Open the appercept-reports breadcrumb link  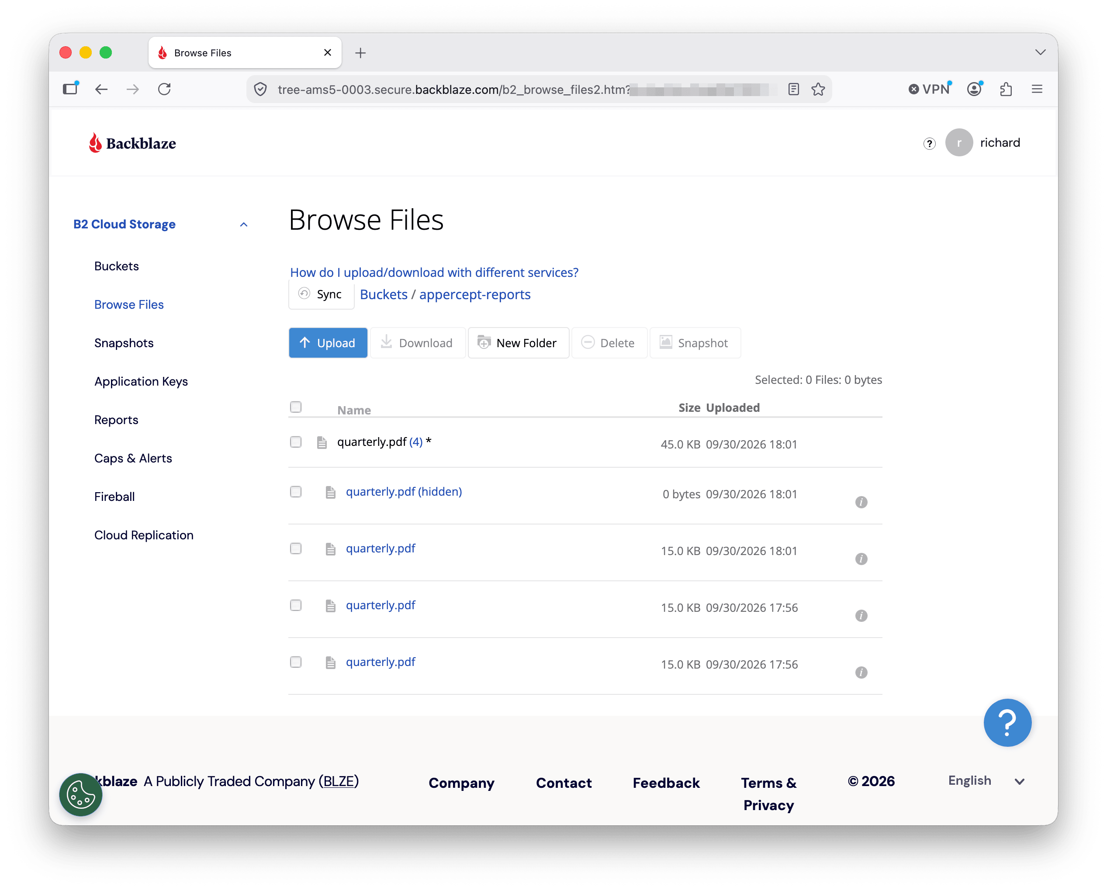[x=475, y=295]
